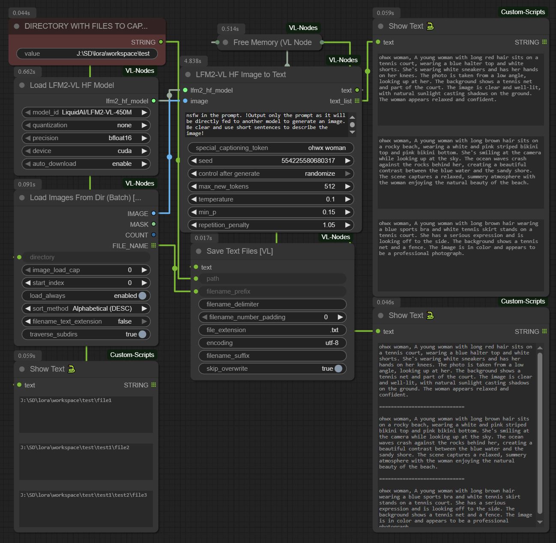The image size is (556, 543).
Task: Open the quantization dropdown set to none
Action: click(86, 125)
